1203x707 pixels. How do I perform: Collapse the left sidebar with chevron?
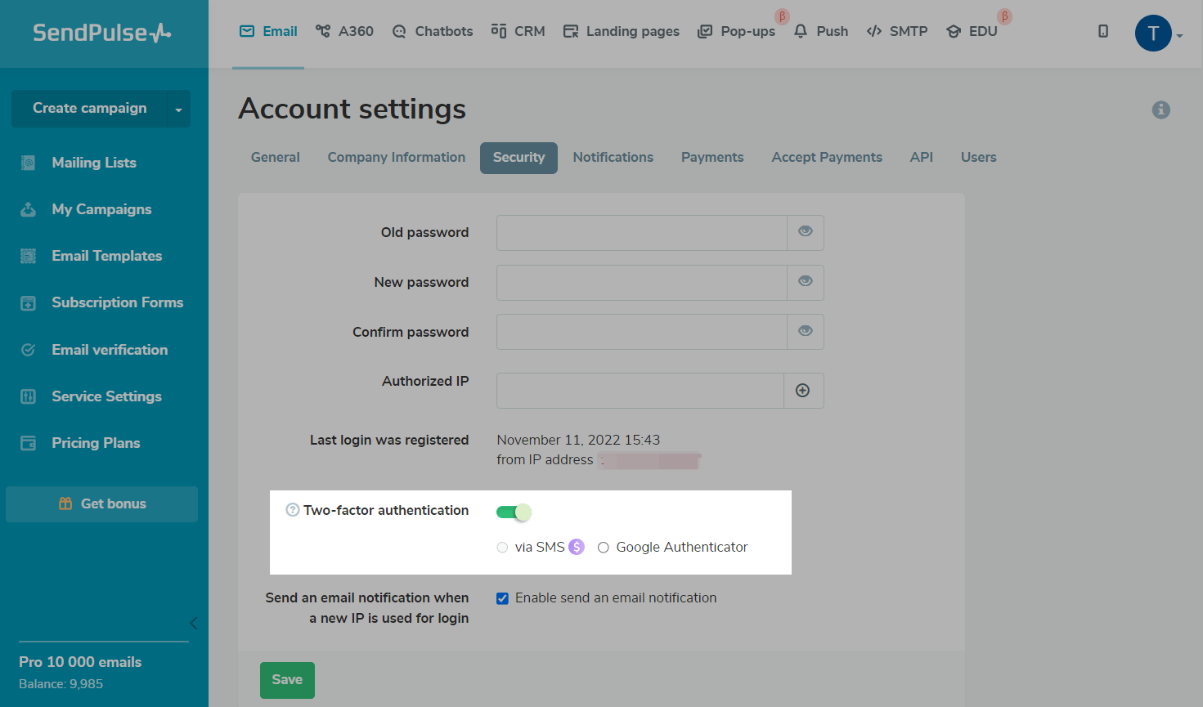tap(193, 624)
